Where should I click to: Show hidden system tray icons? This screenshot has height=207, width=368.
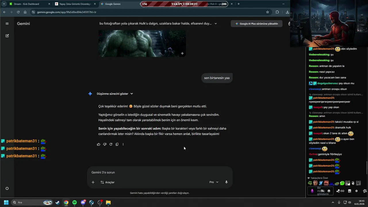(x=333, y=202)
